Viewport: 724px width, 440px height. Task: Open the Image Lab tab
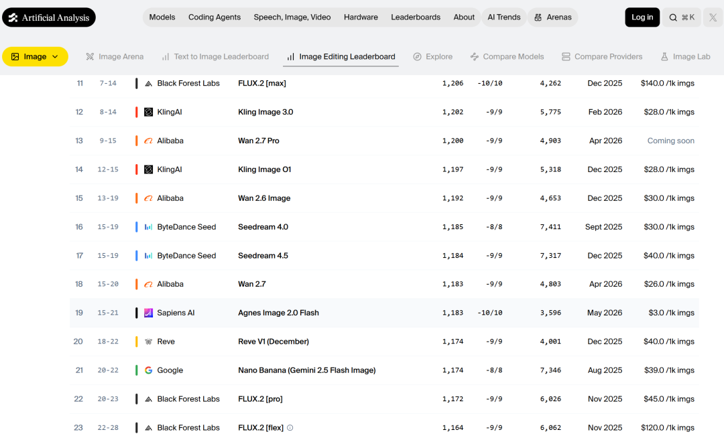tap(685, 57)
